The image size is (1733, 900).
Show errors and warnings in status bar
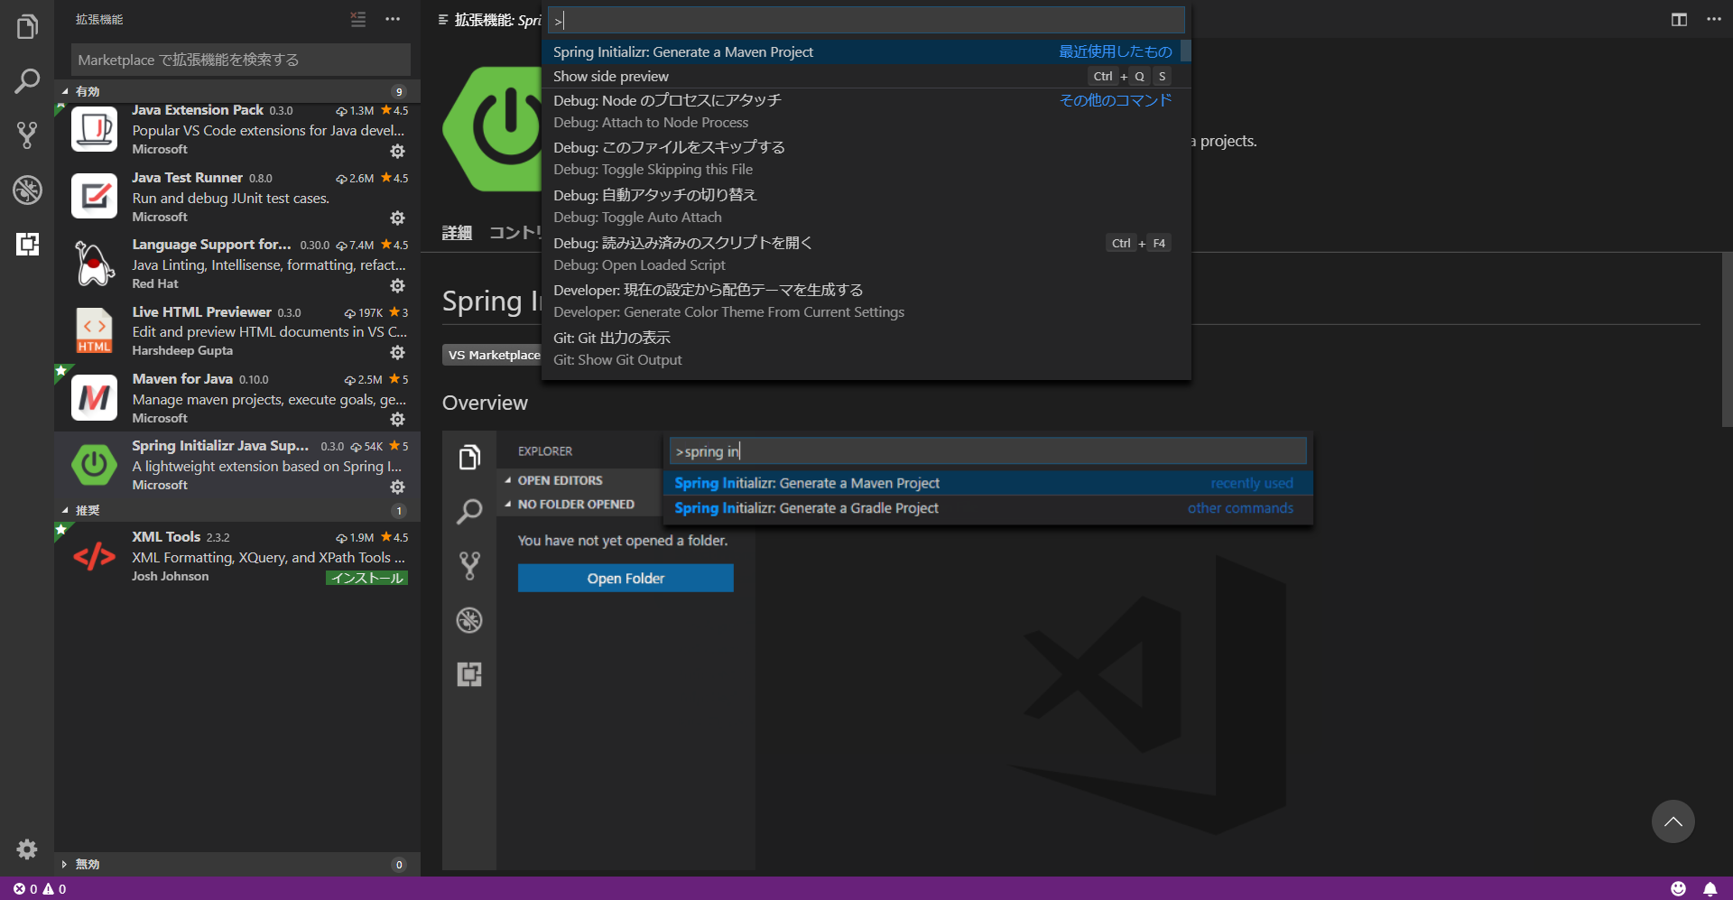(40, 889)
